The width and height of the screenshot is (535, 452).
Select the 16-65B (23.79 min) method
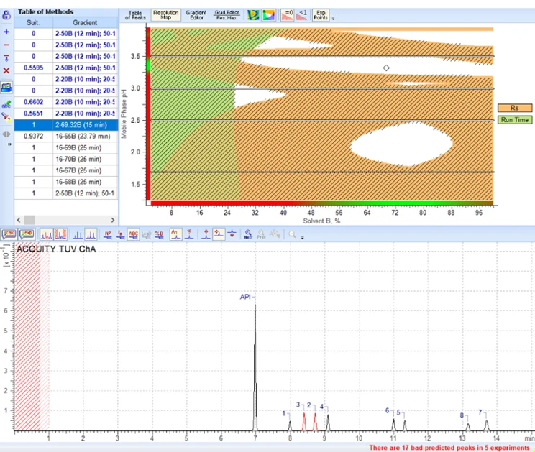pos(66,137)
